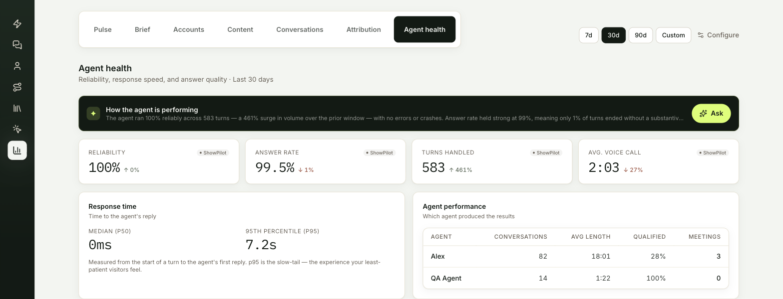Click the 7.2s P95 response value
The width and height of the screenshot is (783, 299).
261,245
